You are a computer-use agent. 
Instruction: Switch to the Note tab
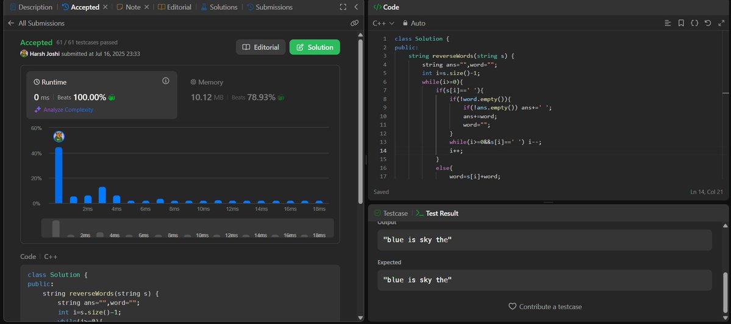coord(129,7)
